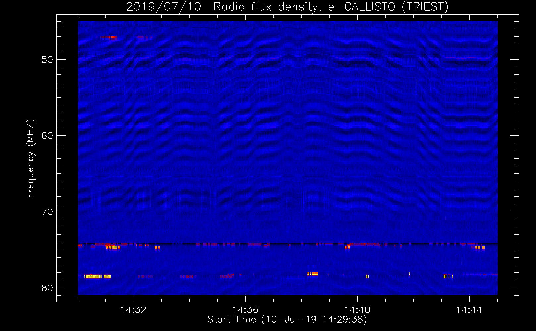Viewport: 536px width, 331px height.
Task: Click the plot title 'Radio flux density, e-CALLISTO (TRIEST)'
Action: click(331, 7)
